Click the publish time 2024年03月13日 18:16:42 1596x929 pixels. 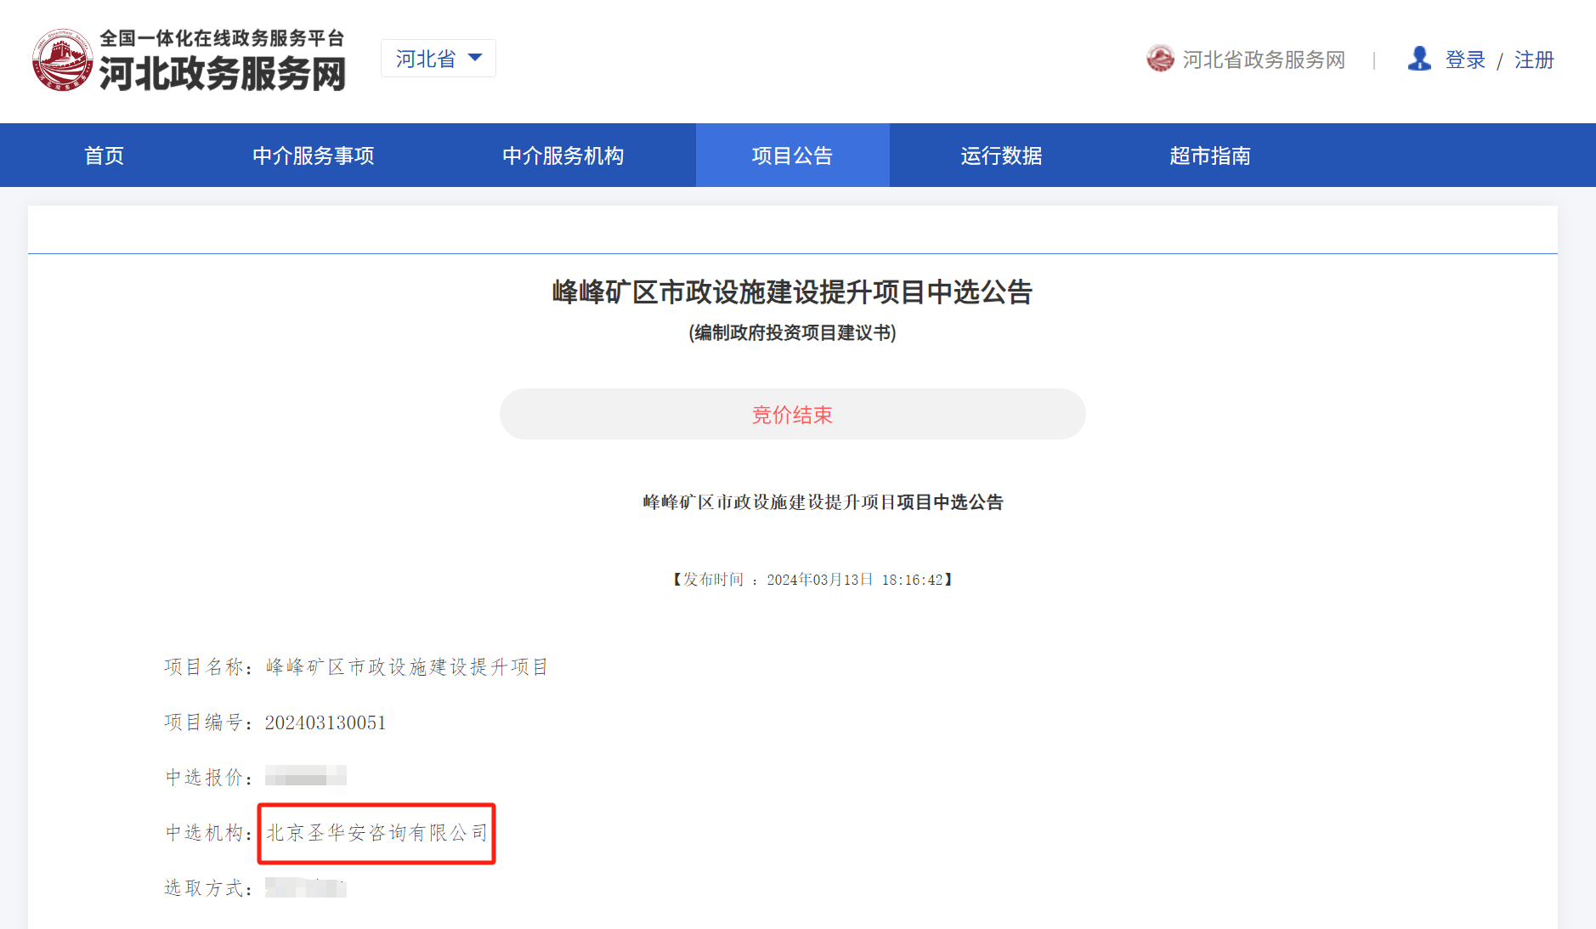click(x=855, y=580)
